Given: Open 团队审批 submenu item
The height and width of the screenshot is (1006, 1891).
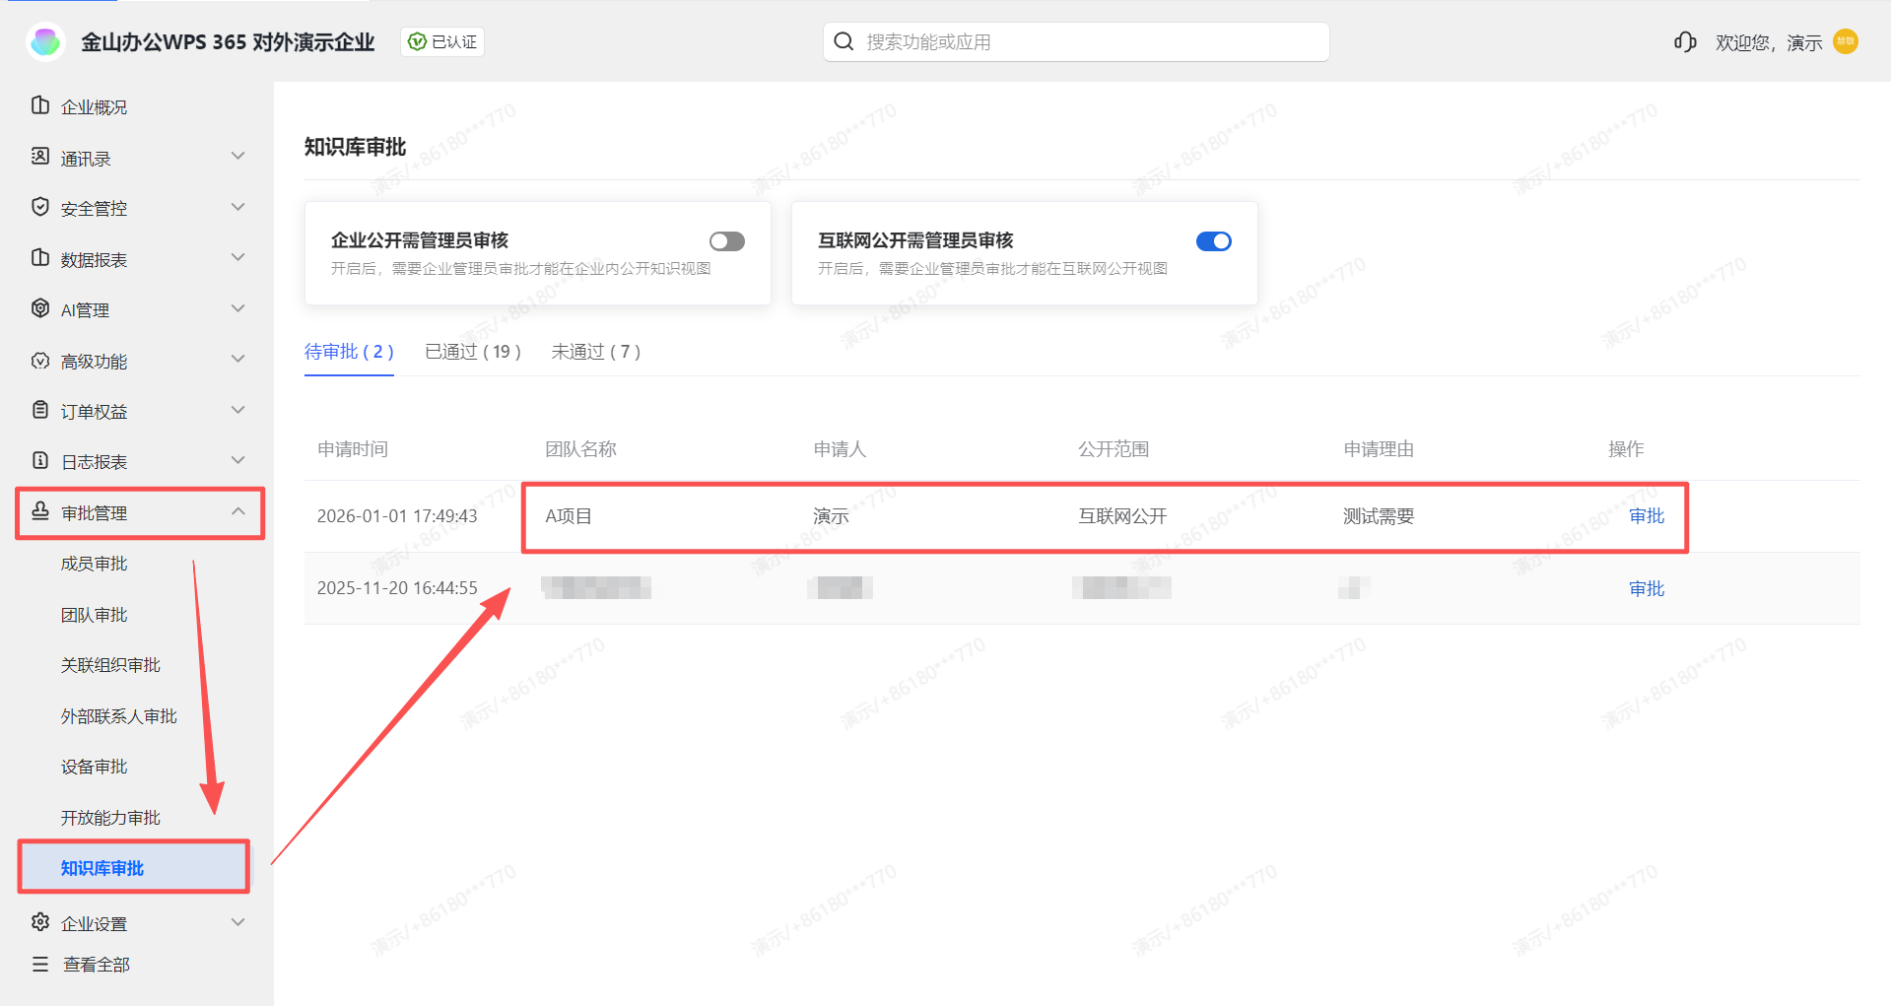Looking at the screenshot, I should [95, 615].
